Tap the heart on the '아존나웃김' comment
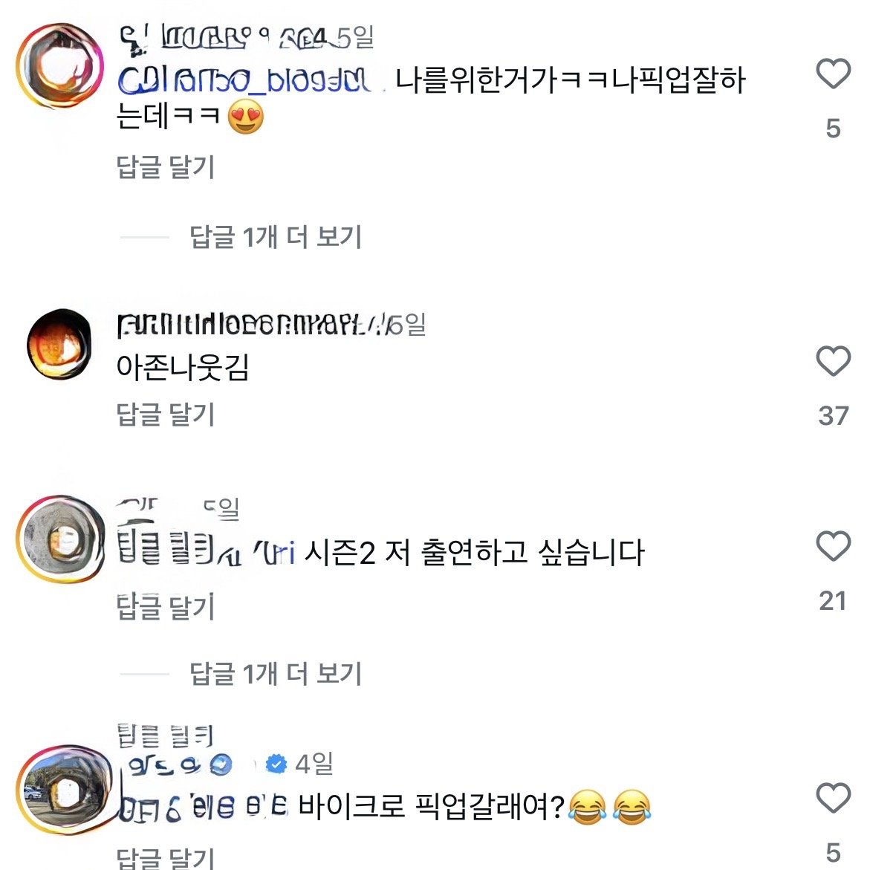 coord(833,362)
